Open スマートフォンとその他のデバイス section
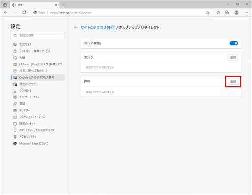 pos(38,130)
